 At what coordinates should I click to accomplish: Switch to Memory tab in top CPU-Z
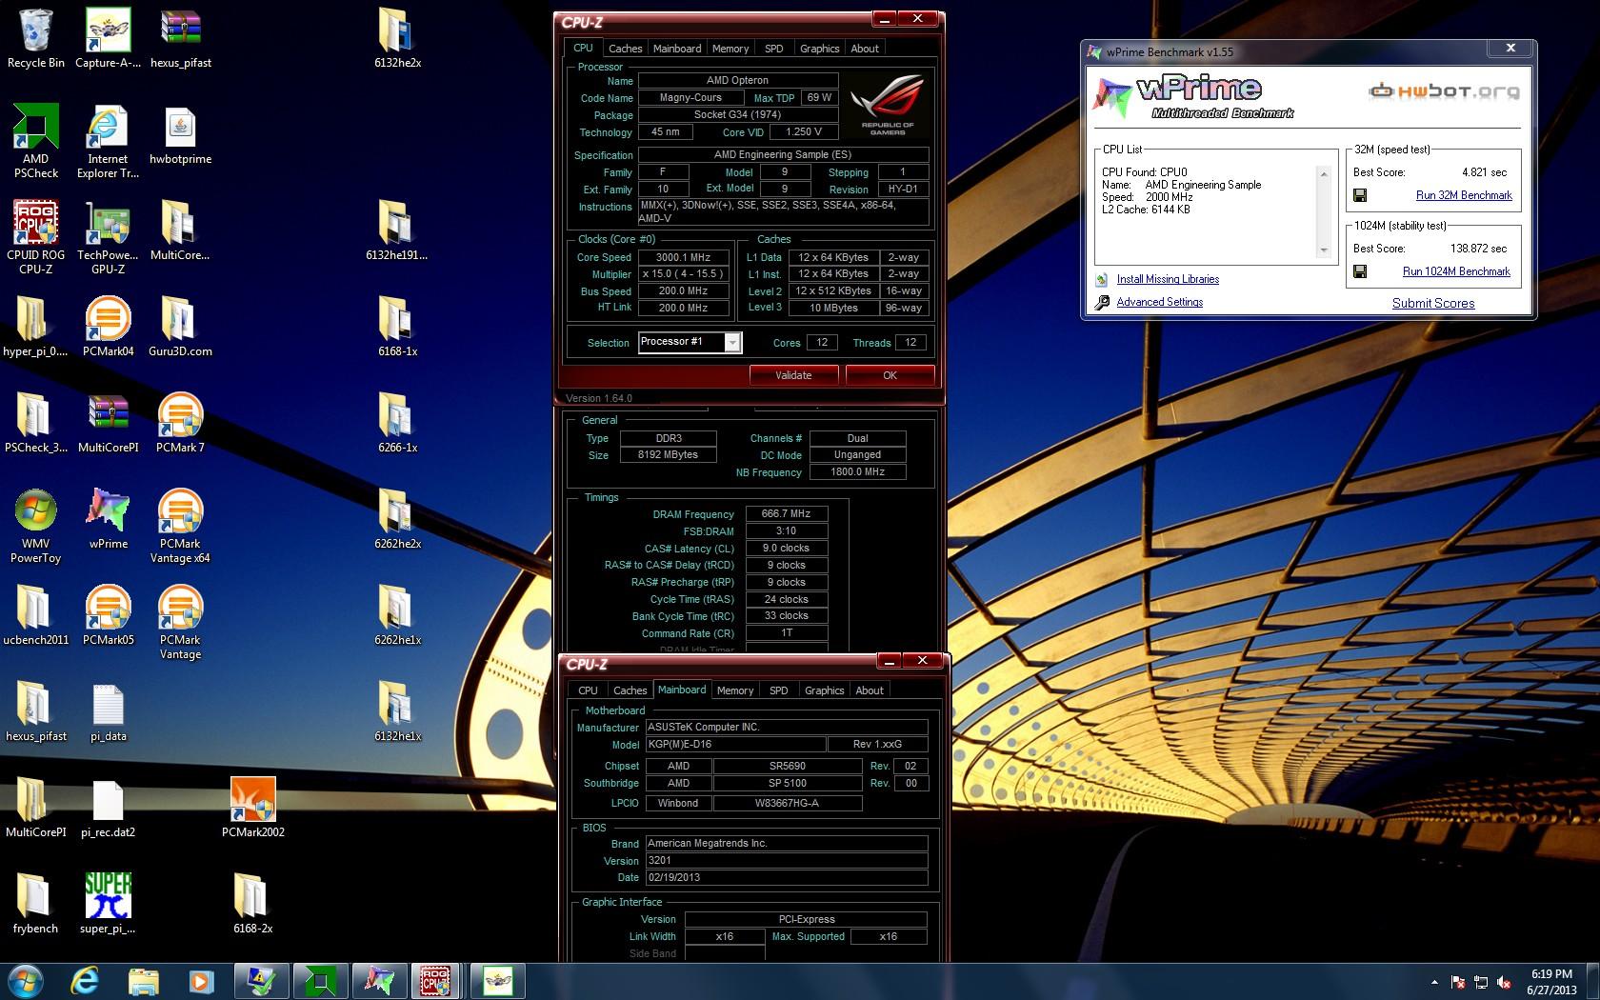730,49
